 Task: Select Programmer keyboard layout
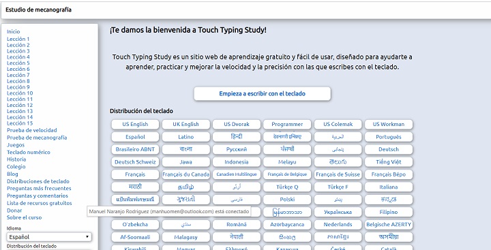tap(287, 124)
